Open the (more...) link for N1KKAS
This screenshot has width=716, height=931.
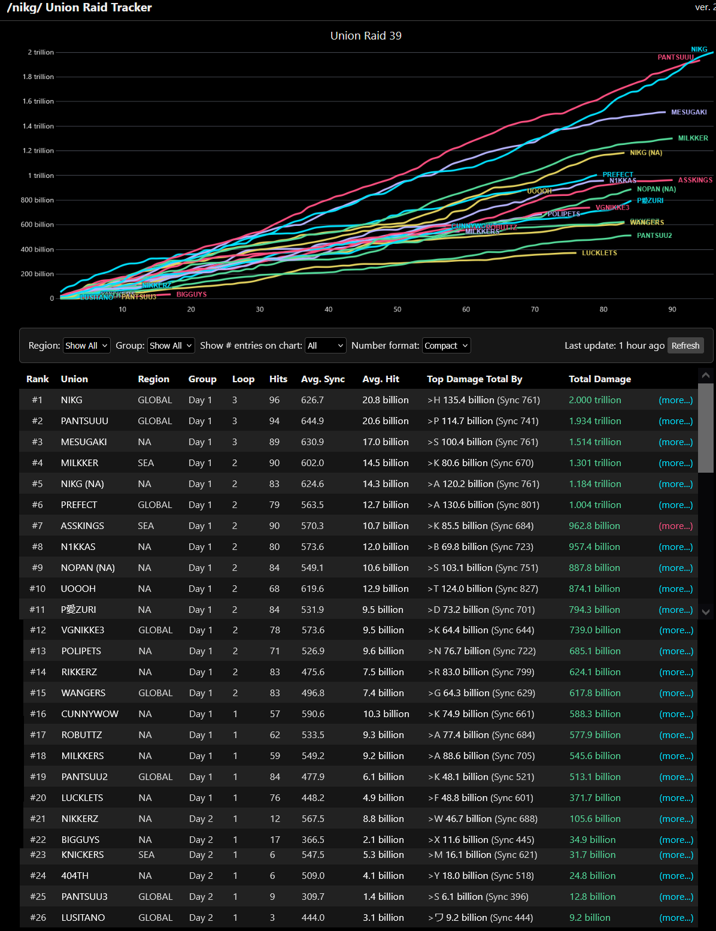pyautogui.click(x=676, y=547)
